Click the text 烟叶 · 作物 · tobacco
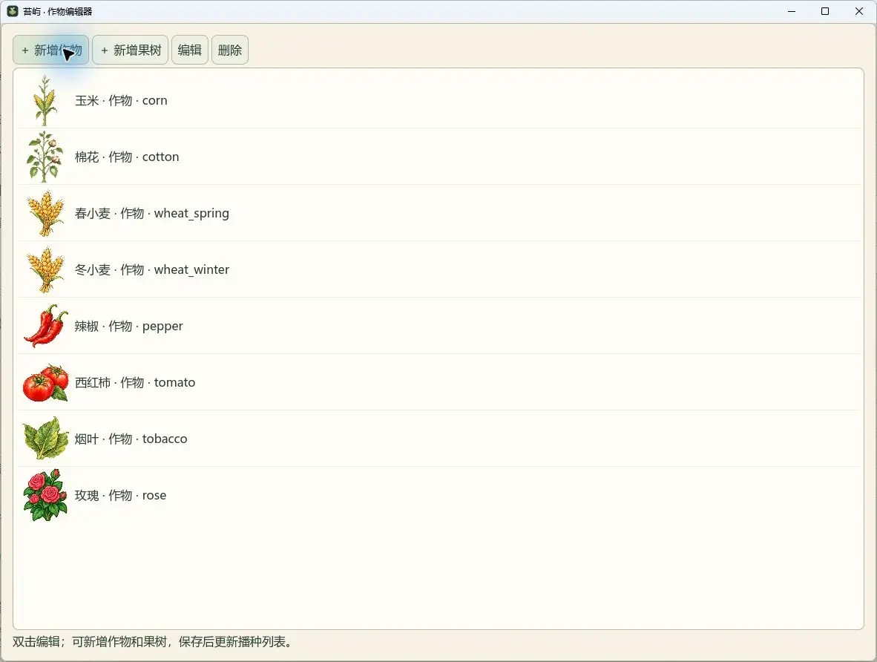 (131, 439)
